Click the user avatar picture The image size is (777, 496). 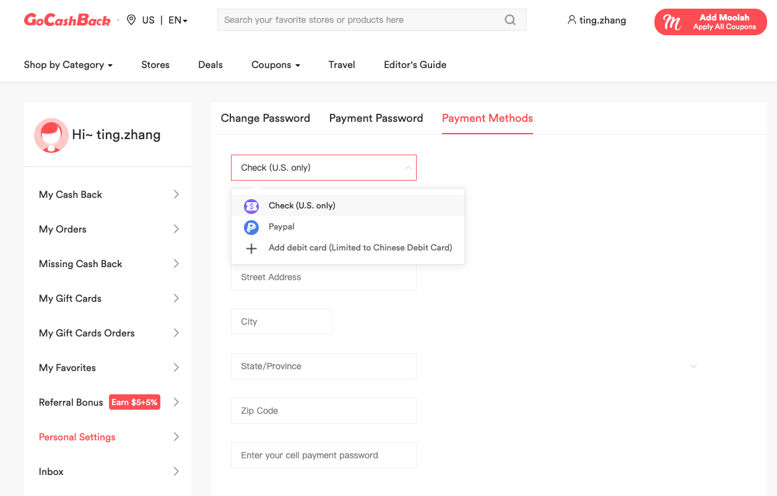pyautogui.click(x=51, y=135)
